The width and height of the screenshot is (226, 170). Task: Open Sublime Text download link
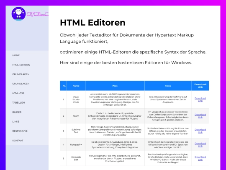[x=200, y=131]
